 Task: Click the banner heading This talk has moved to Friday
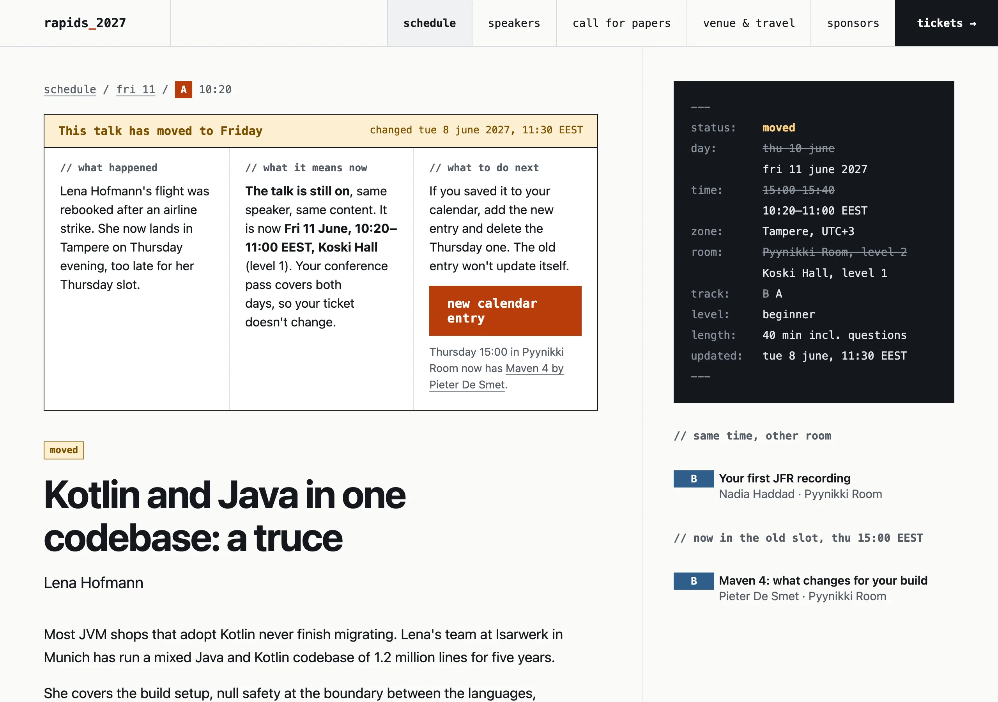pos(160,131)
